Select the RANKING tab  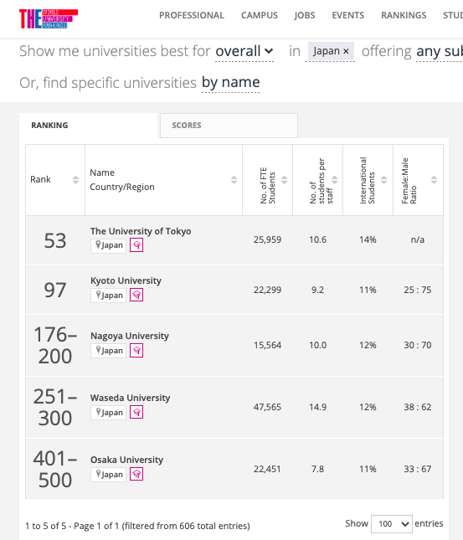click(x=88, y=126)
